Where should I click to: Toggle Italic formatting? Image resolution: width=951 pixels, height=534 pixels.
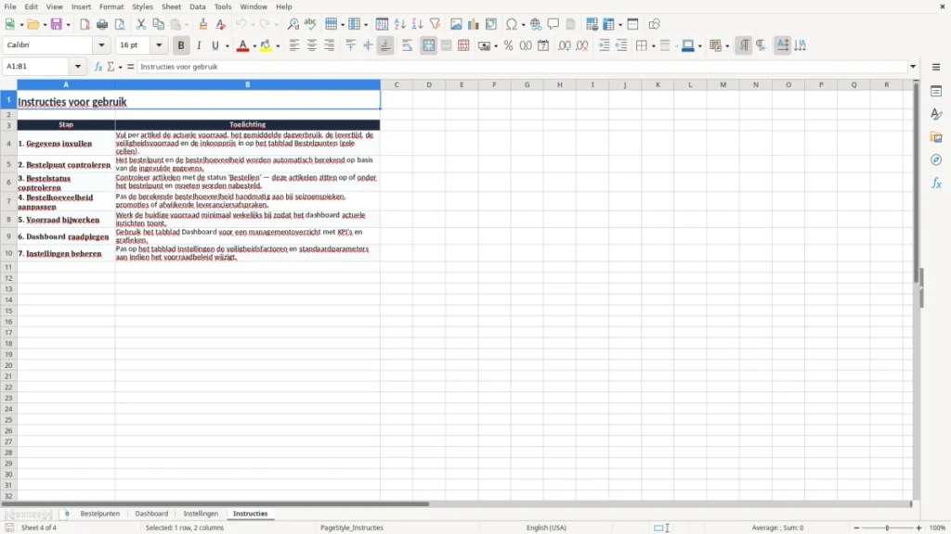pos(199,45)
